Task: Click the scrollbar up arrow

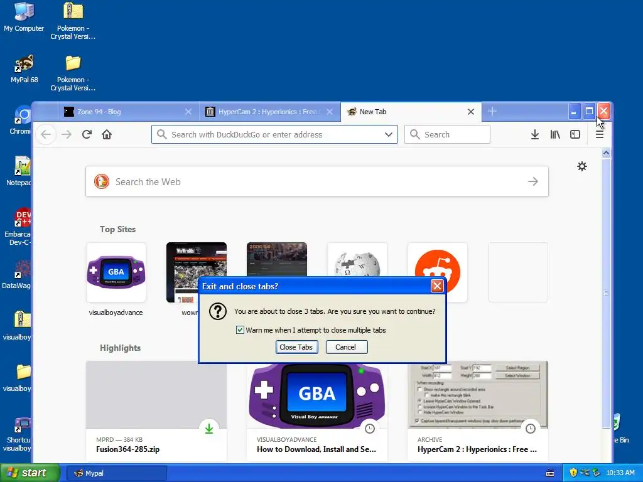Action: (607, 153)
